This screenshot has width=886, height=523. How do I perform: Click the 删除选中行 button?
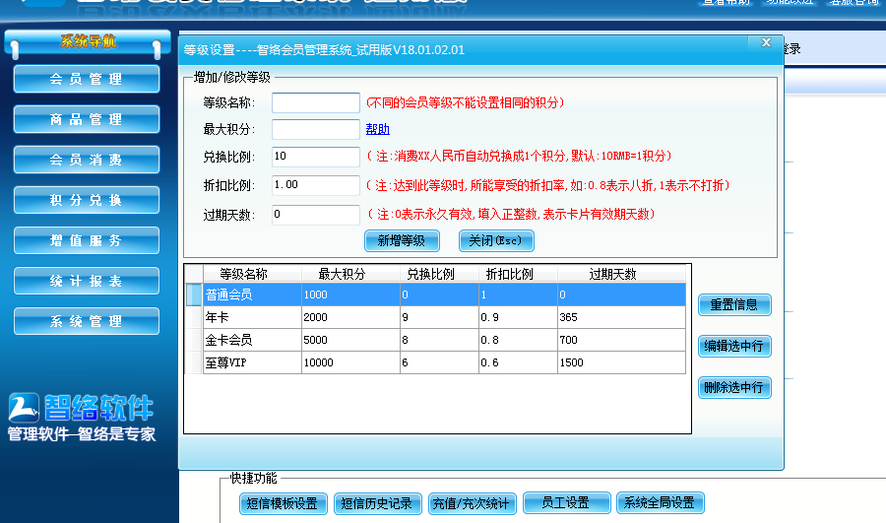(734, 388)
